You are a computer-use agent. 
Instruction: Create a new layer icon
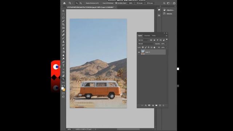coord(160,105)
